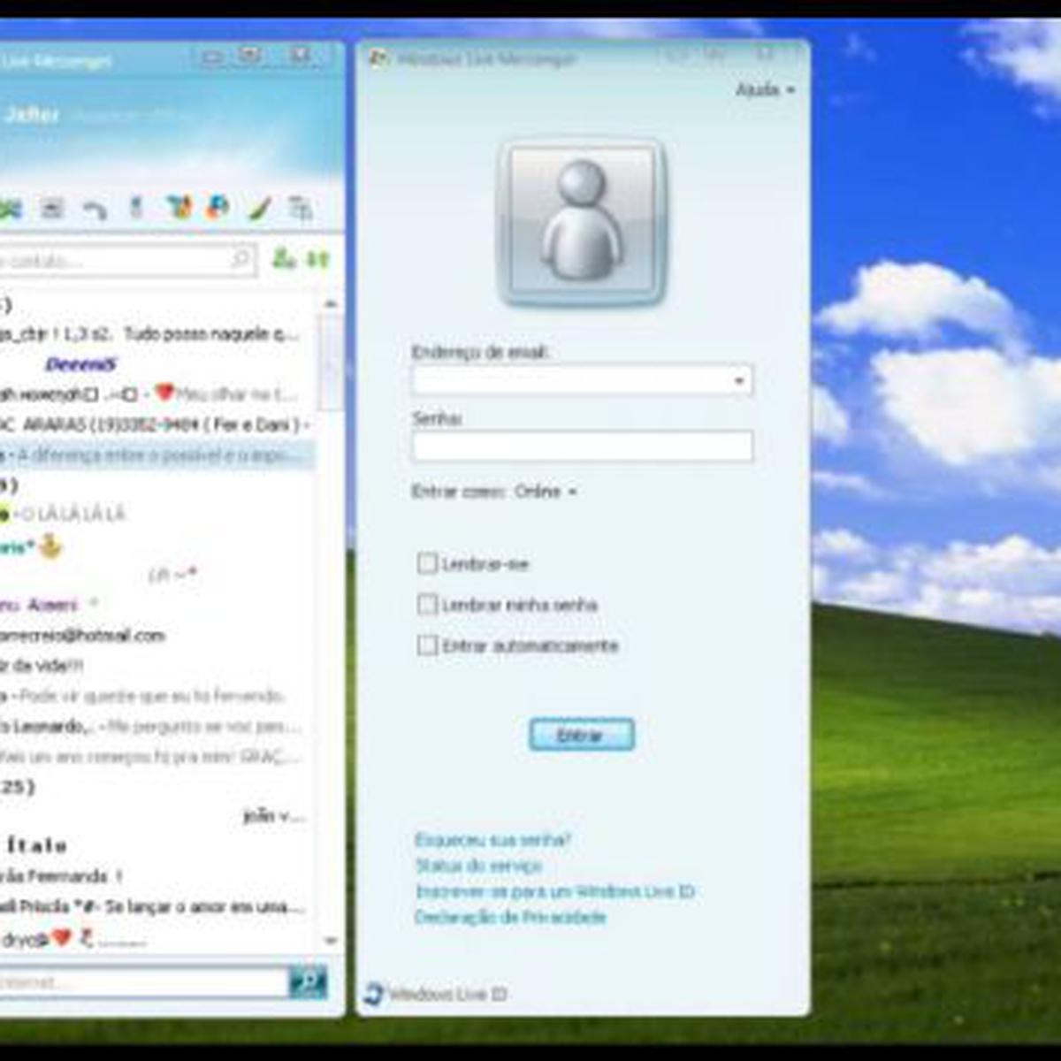Select the contact ending 'da vida!!!'
The width and height of the screenshot is (1061, 1061).
[x=156, y=665]
